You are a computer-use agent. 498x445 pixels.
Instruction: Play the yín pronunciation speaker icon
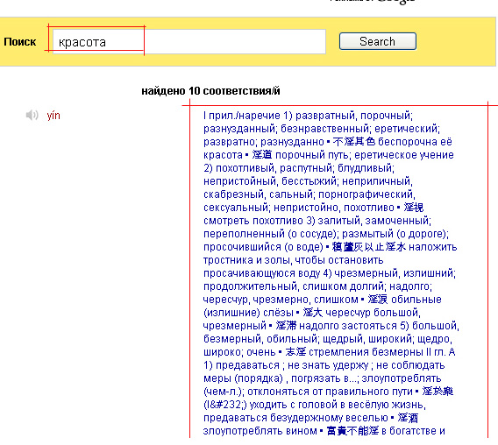click(x=32, y=115)
